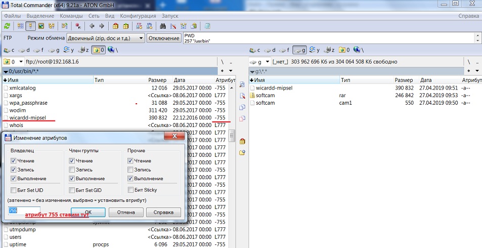Enable the Бит Sticky checkbox

coord(131,190)
